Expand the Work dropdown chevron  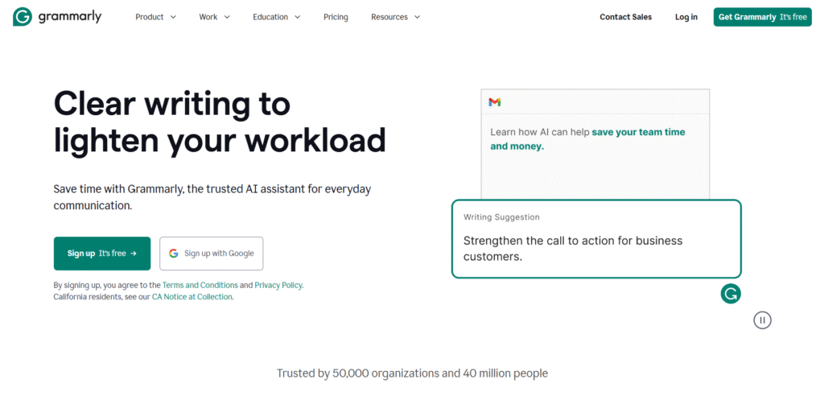pos(227,18)
